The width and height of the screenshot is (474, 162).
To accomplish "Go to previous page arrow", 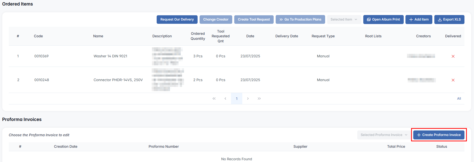I will point(225,99).
